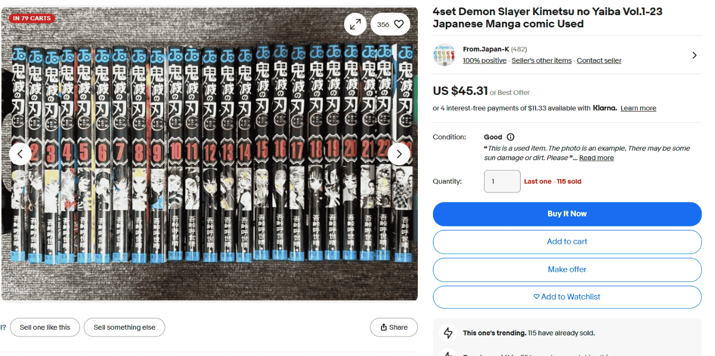This screenshot has width=715, height=356.
Task: View Seller's other items
Action: click(541, 60)
